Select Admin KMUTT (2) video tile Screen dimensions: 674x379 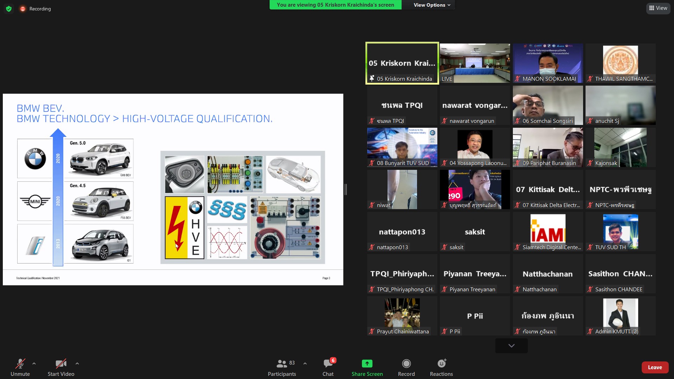(621, 316)
